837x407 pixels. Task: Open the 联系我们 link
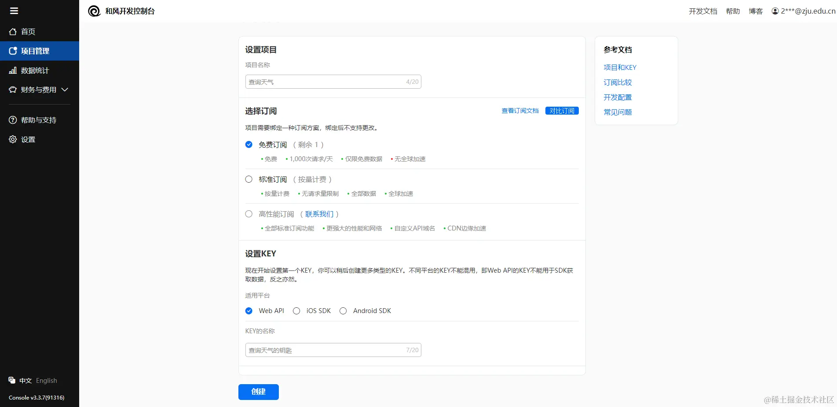click(320, 214)
